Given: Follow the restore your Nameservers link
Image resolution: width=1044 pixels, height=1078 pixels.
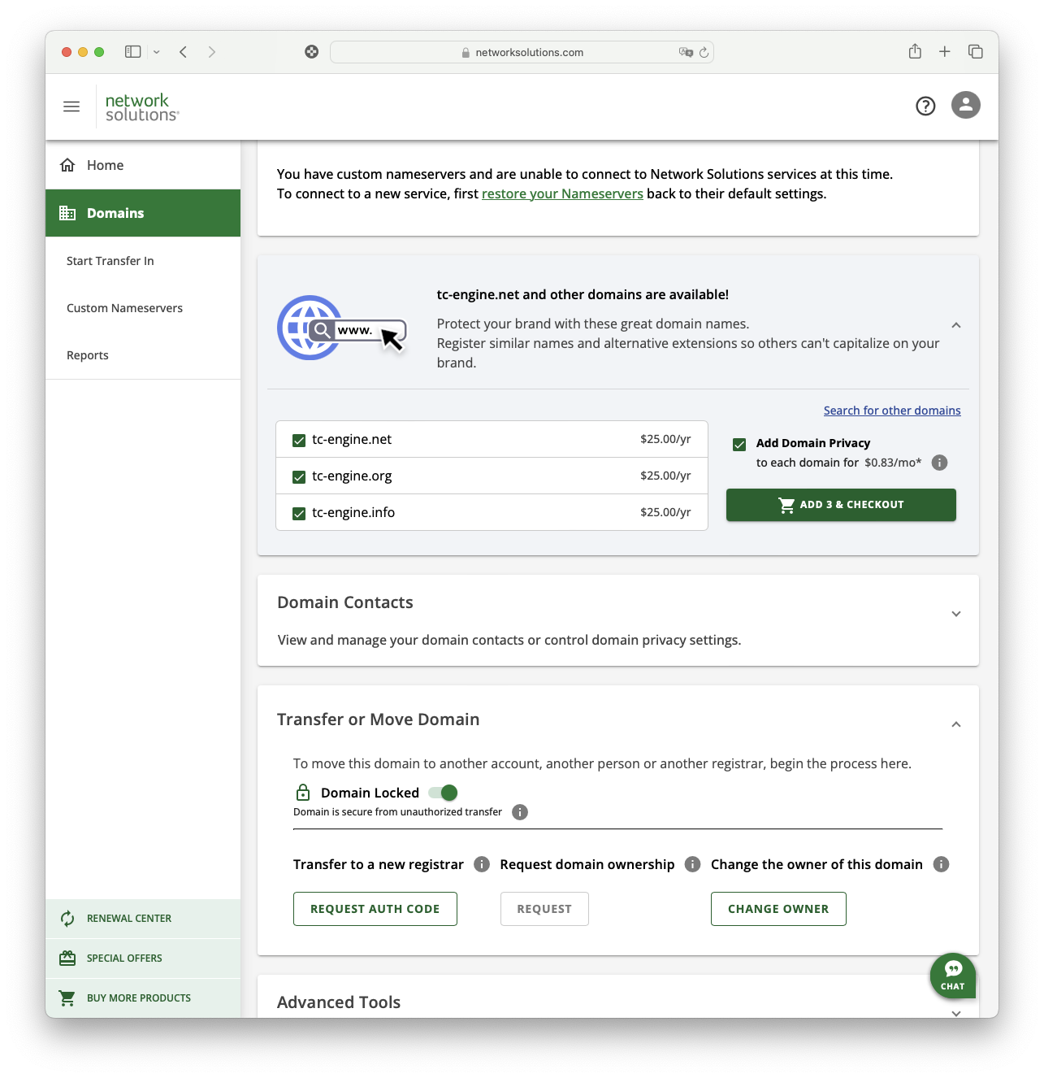Looking at the screenshot, I should tap(562, 193).
